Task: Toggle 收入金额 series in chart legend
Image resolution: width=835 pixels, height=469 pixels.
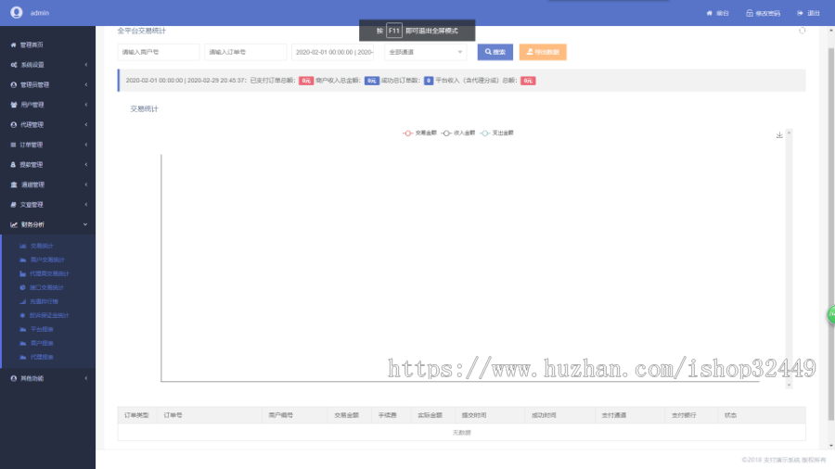Action: pyautogui.click(x=458, y=133)
